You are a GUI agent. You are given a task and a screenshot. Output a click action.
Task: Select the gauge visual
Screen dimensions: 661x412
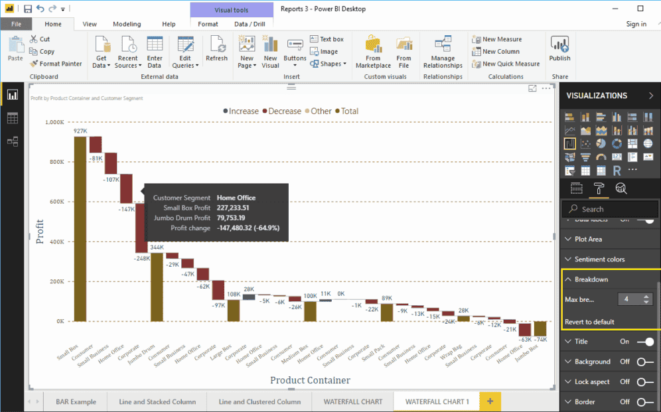[601, 157]
